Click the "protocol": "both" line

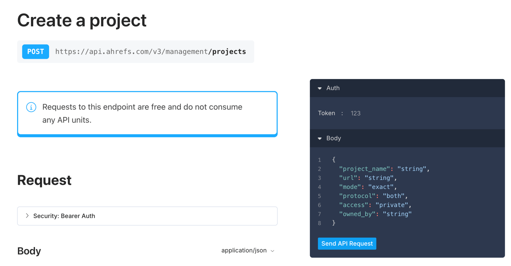click(x=373, y=196)
